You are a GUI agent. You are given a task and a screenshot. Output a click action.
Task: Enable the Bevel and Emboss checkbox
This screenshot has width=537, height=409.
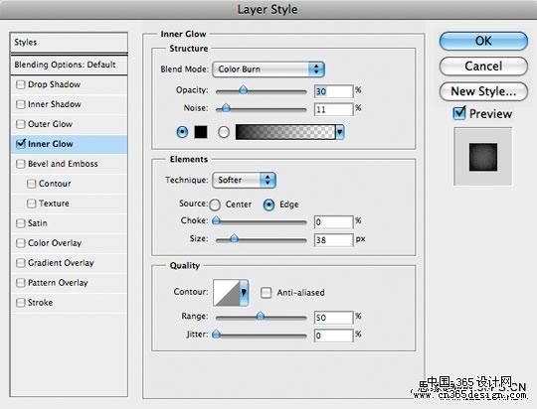coord(21,164)
